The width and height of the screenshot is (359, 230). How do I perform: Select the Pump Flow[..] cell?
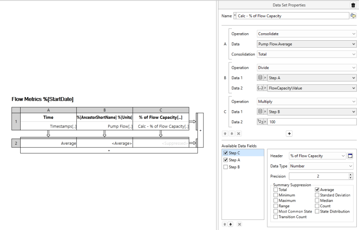coord(105,126)
